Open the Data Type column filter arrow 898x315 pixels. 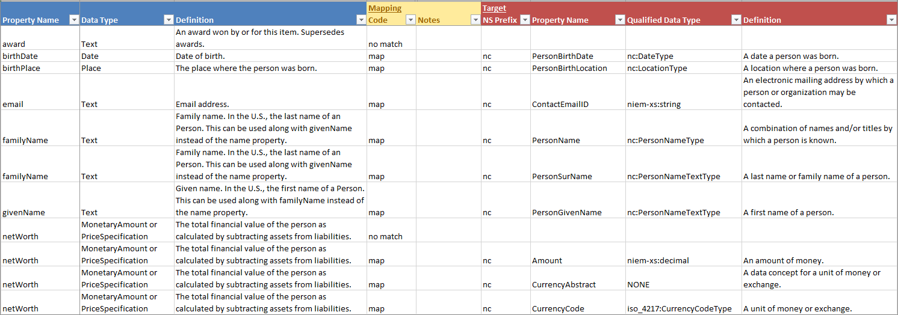click(169, 20)
